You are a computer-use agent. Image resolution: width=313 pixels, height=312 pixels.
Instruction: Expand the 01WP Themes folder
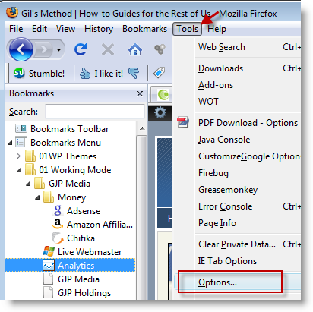click(x=18, y=156)
